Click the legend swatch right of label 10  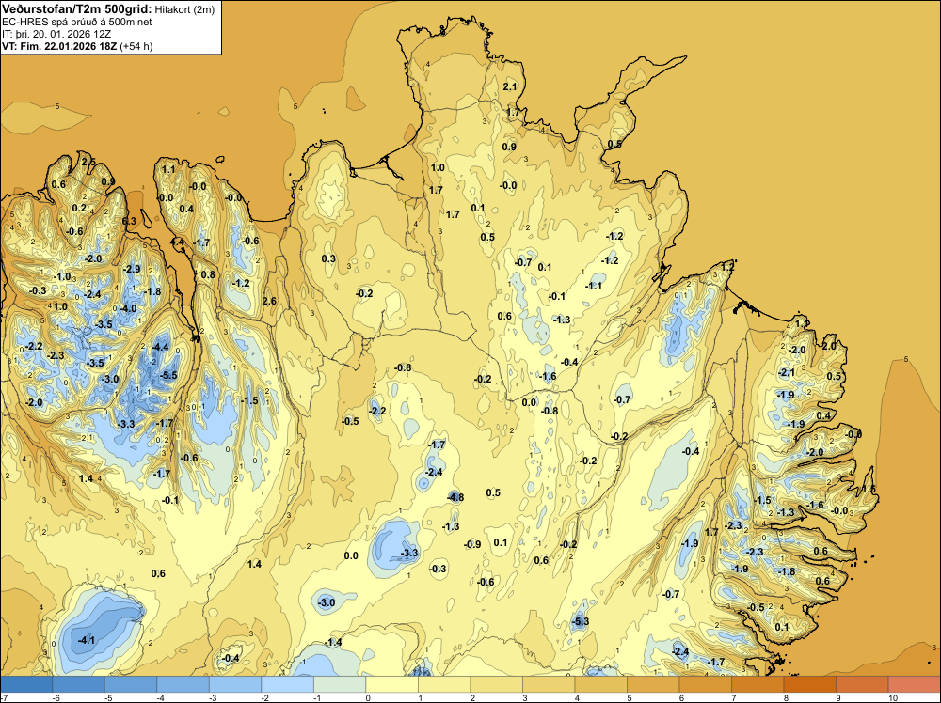click(914, 684)
